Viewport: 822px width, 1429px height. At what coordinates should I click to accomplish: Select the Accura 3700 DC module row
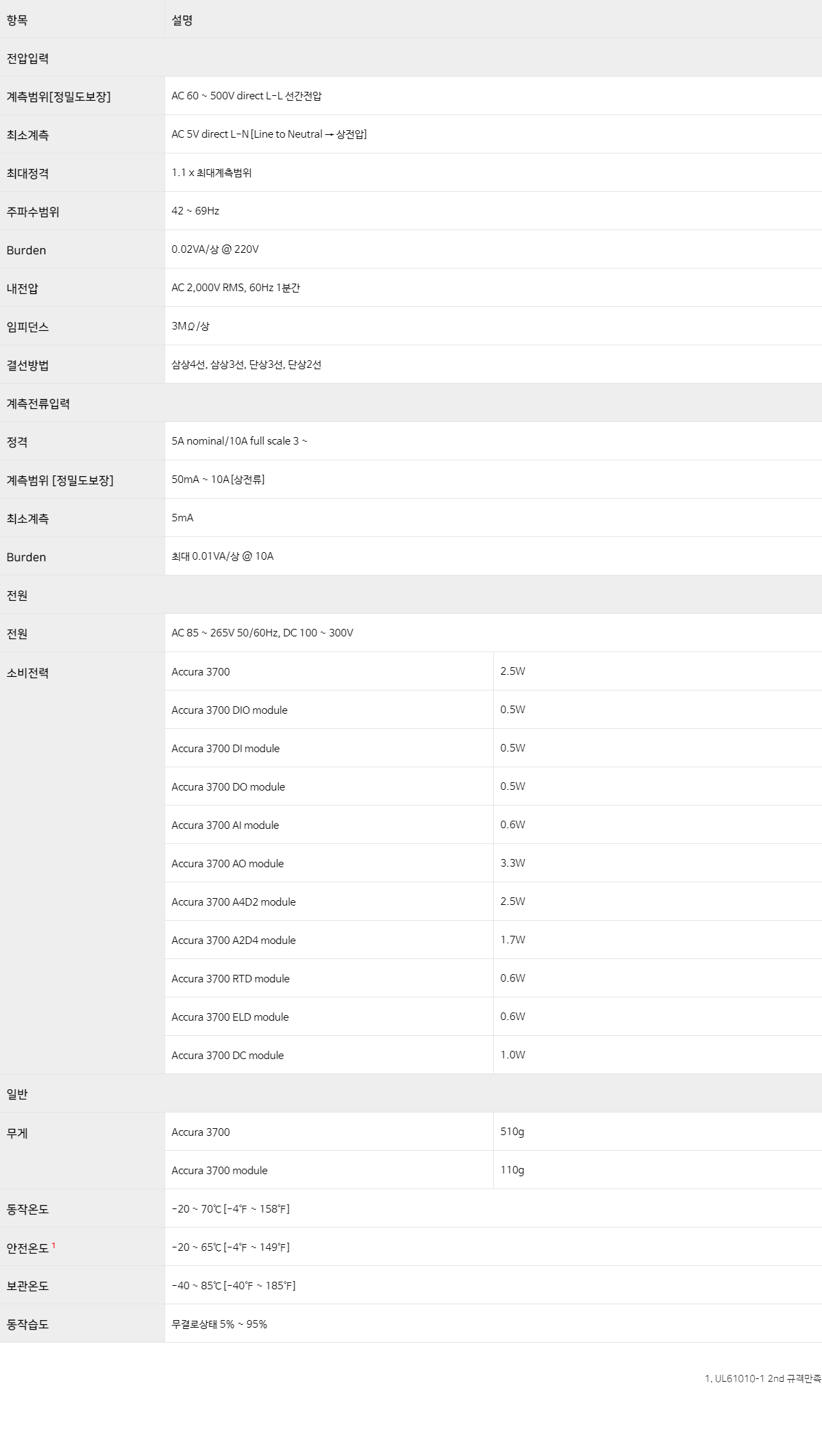pos(493,1055)
